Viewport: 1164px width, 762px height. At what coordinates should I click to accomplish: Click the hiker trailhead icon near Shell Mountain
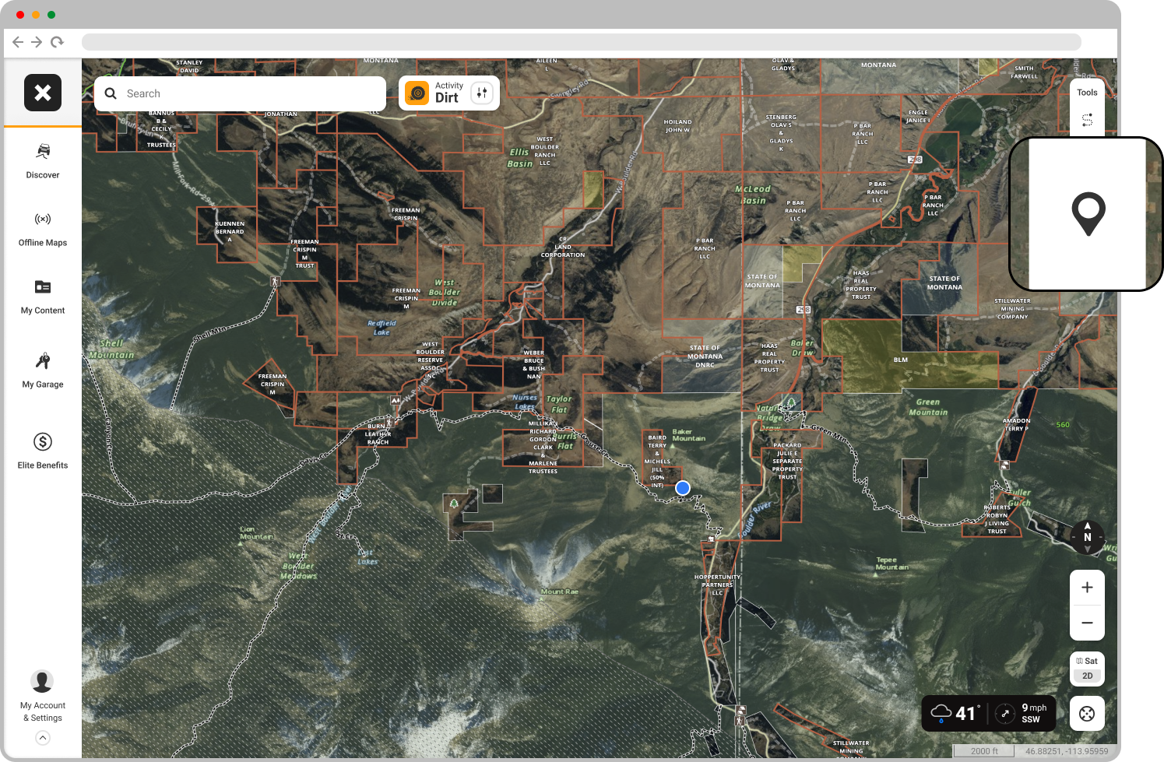click(275, 280)
